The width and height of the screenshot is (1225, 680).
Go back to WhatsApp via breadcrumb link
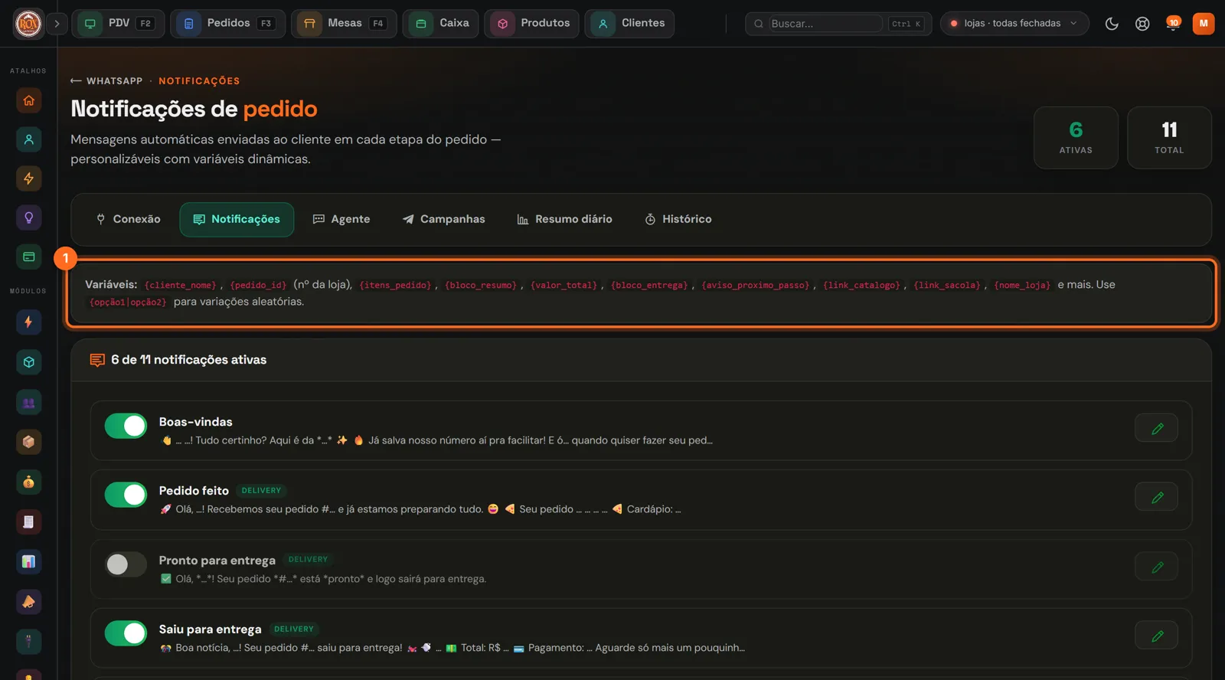point(106,81)
